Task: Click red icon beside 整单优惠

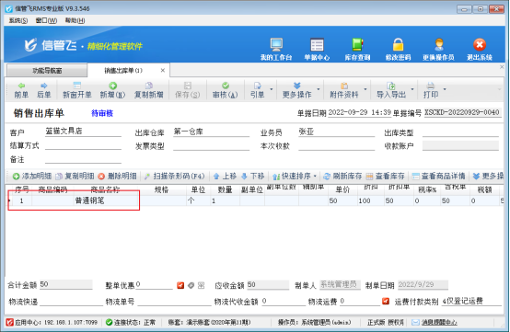Action: click(180, 285)
